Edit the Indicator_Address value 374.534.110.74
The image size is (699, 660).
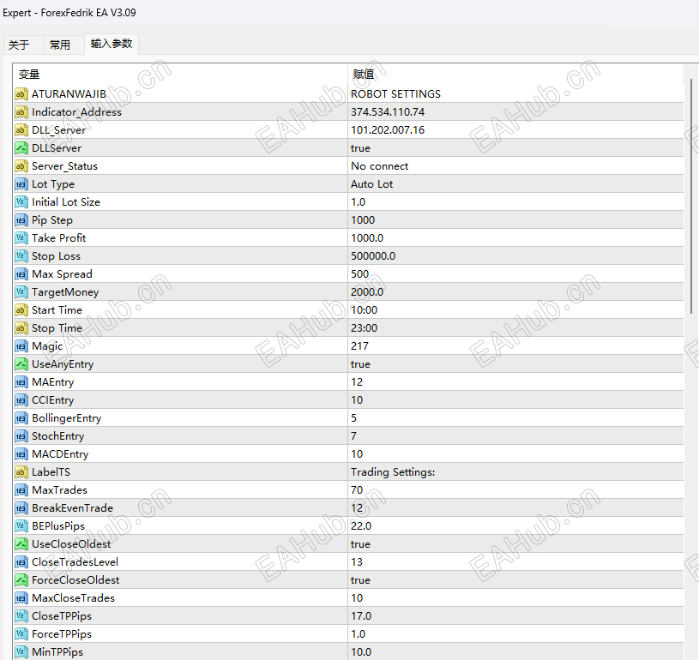pos(515,111)
